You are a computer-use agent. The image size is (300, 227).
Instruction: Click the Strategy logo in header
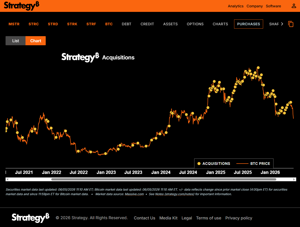(21, 6)
